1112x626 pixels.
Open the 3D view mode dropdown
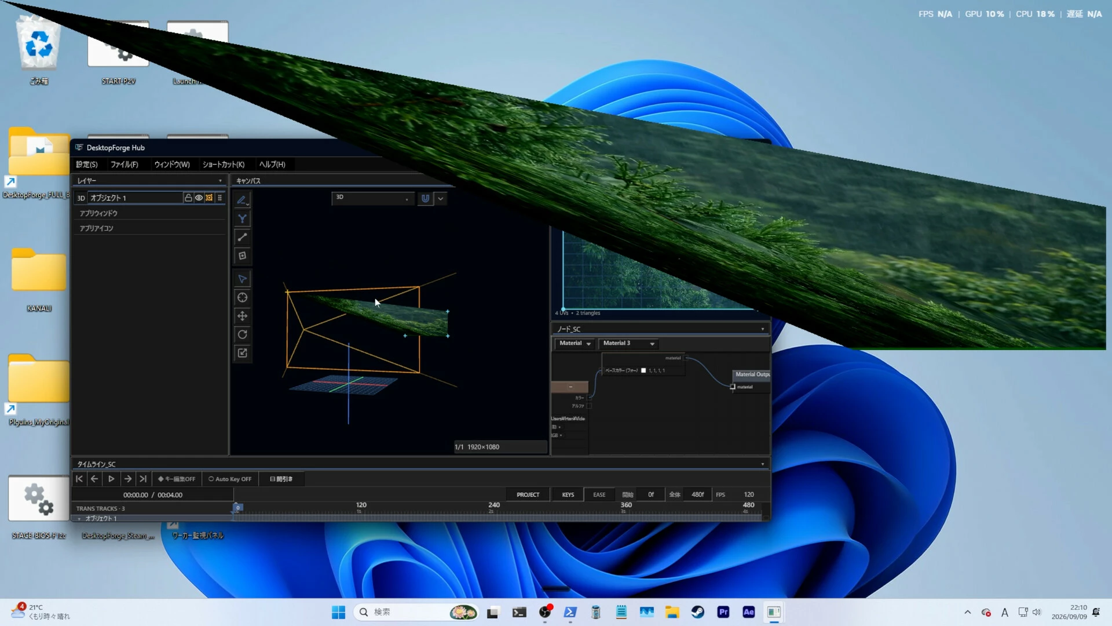point(372,198)
